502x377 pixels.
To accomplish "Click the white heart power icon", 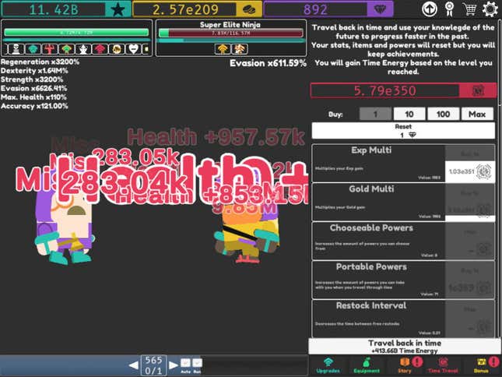I will coord(133,49).
